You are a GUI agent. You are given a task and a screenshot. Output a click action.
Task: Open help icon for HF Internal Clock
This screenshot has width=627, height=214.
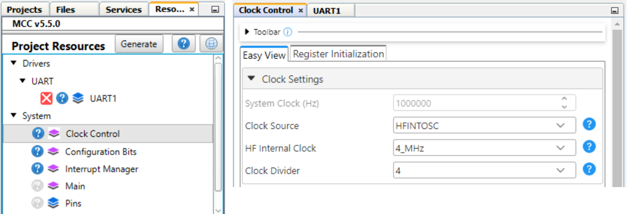click(589, 147)
